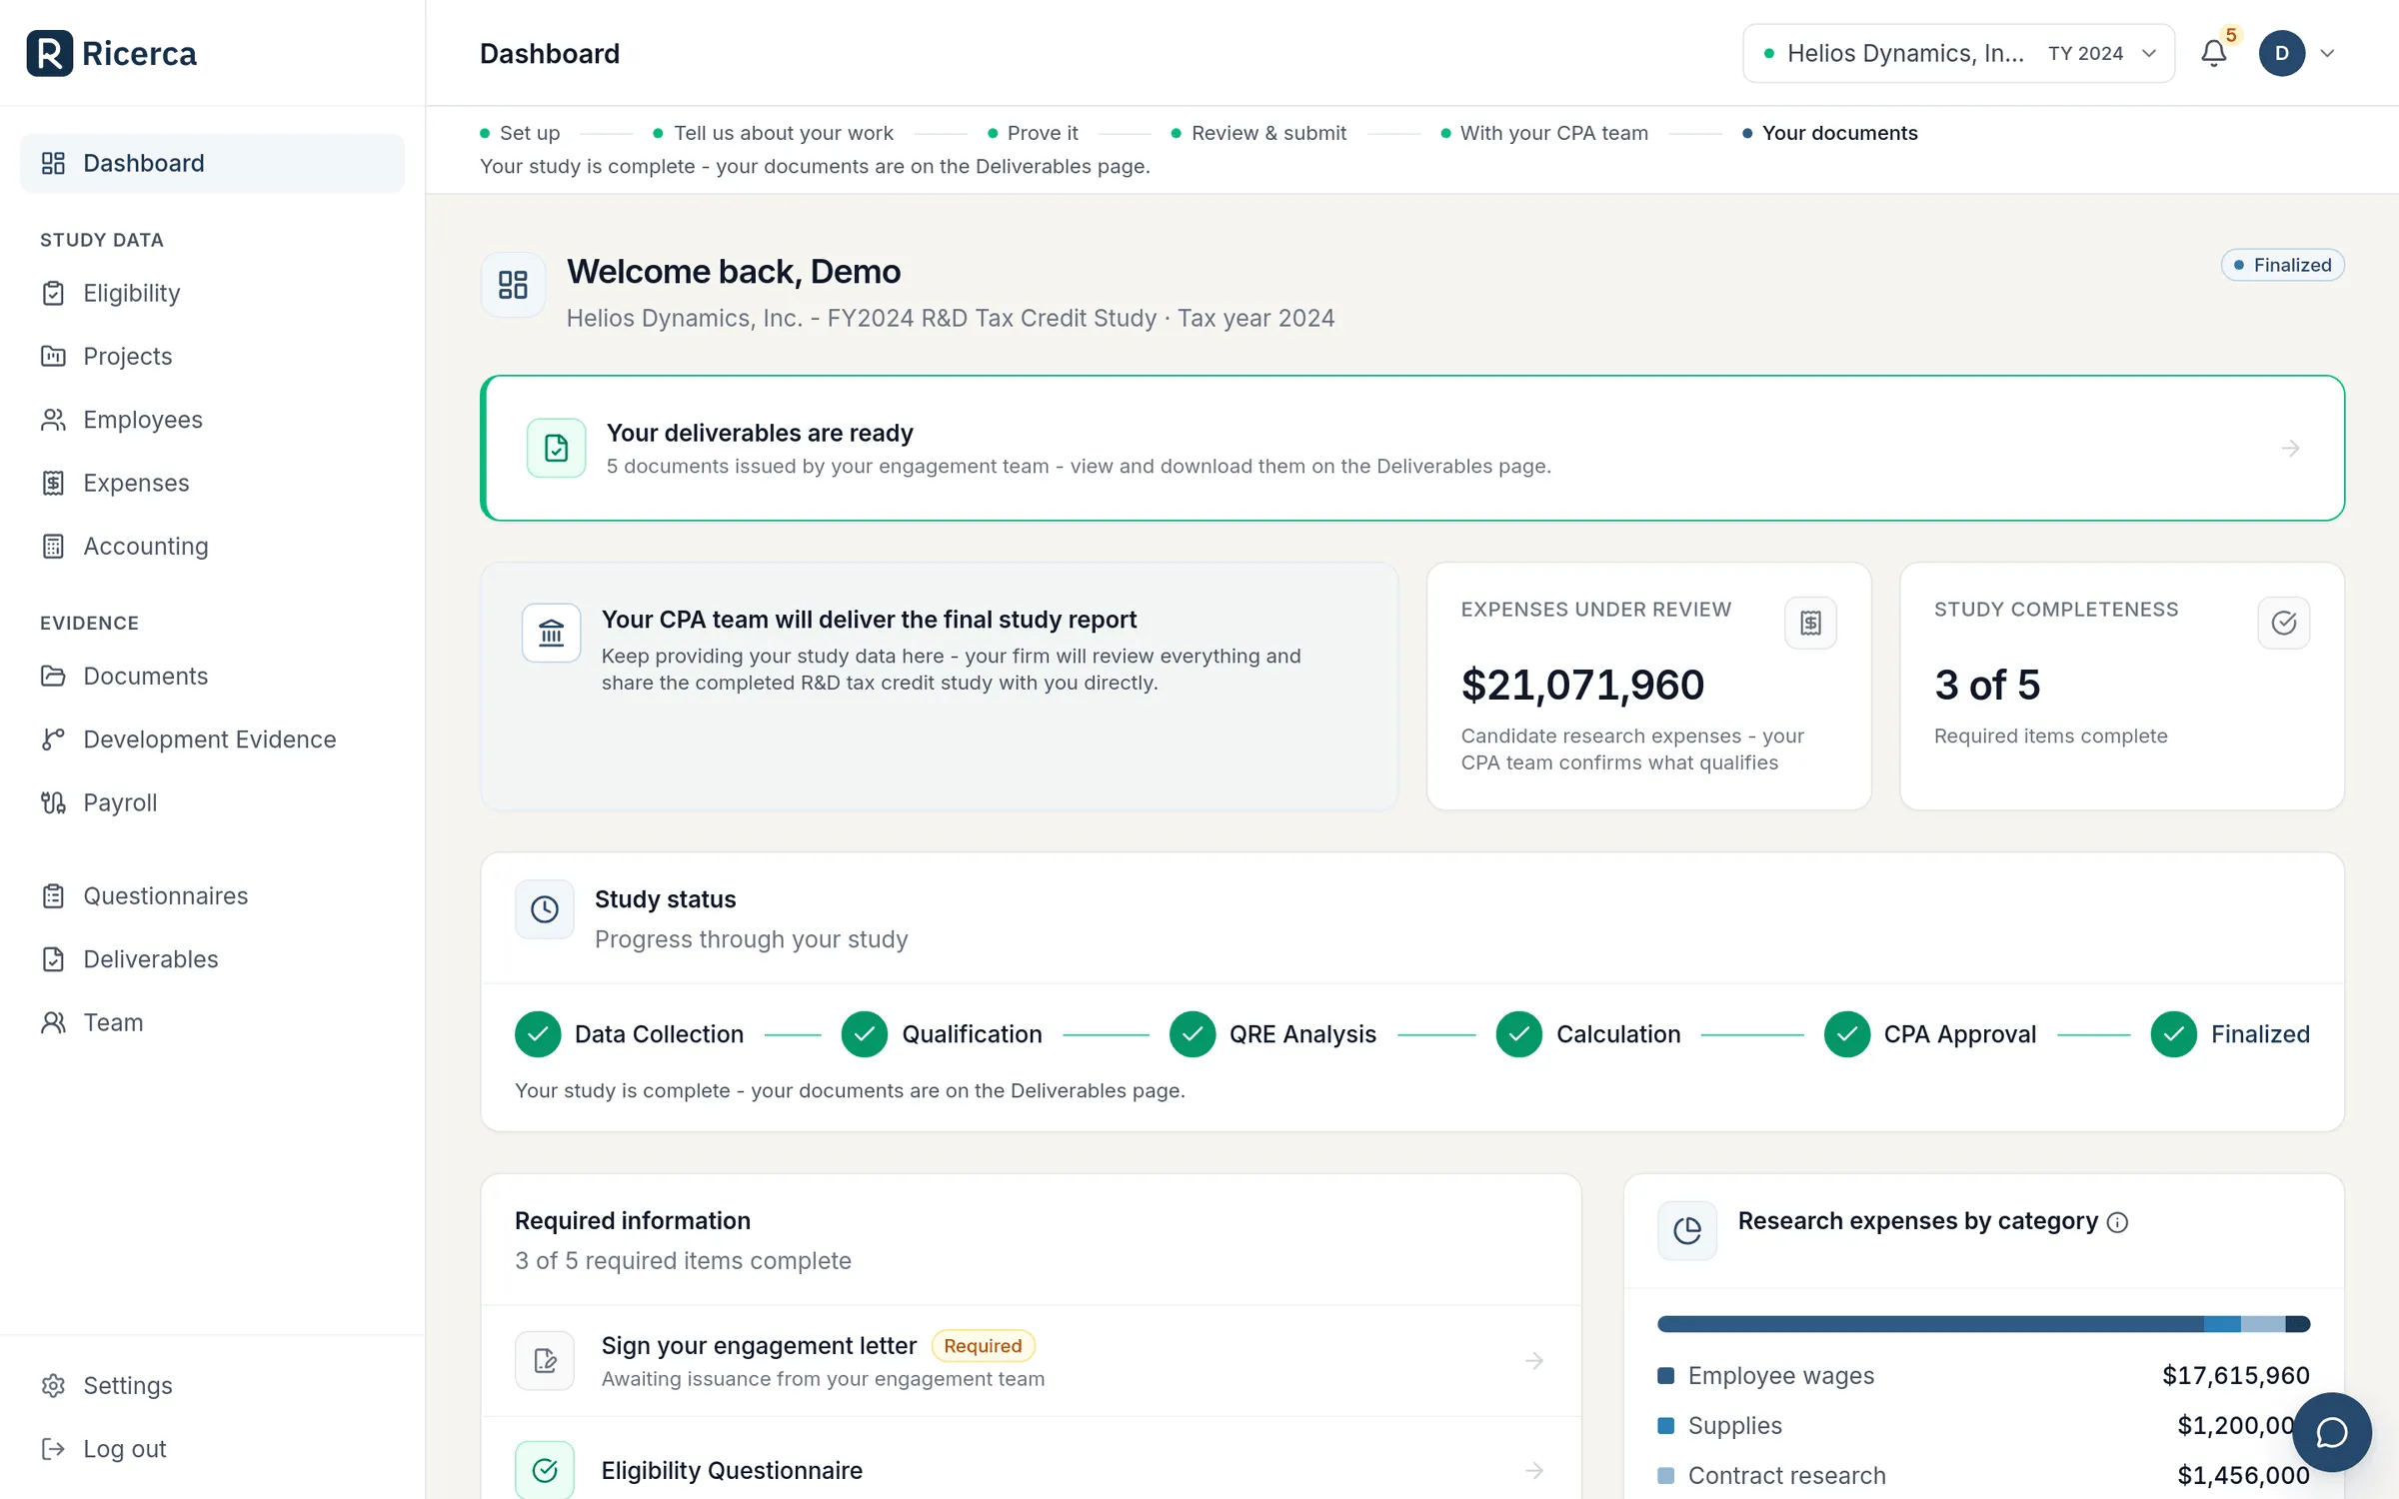The width and height of the screenshot is (2399, 1499).
Task: Open Development Evidence in the sidebar
Action: [x=212, y=740]
